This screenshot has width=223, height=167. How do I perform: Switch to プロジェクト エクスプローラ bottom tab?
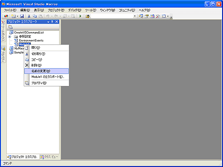point(23,157)
